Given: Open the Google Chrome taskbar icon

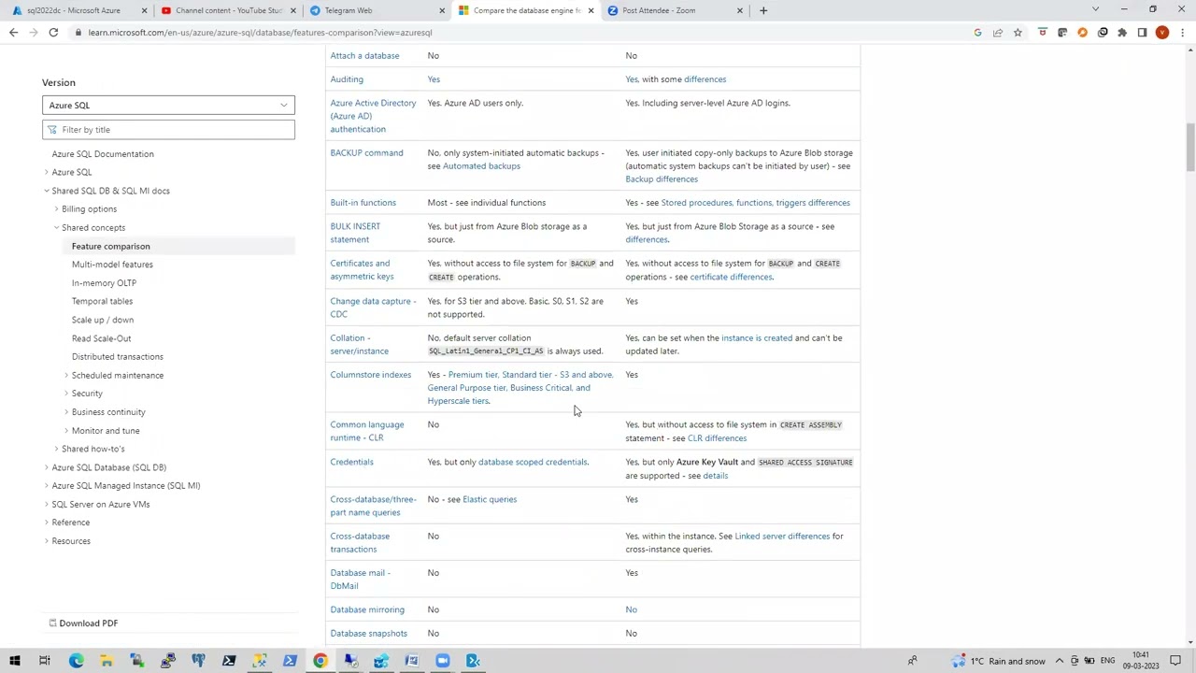Looking at the screenshot, I should 320,661.
